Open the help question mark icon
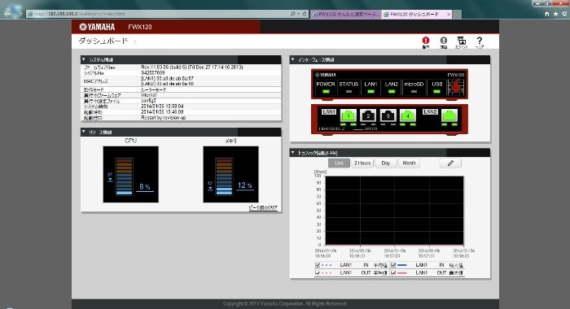 (x=480, y=41)
